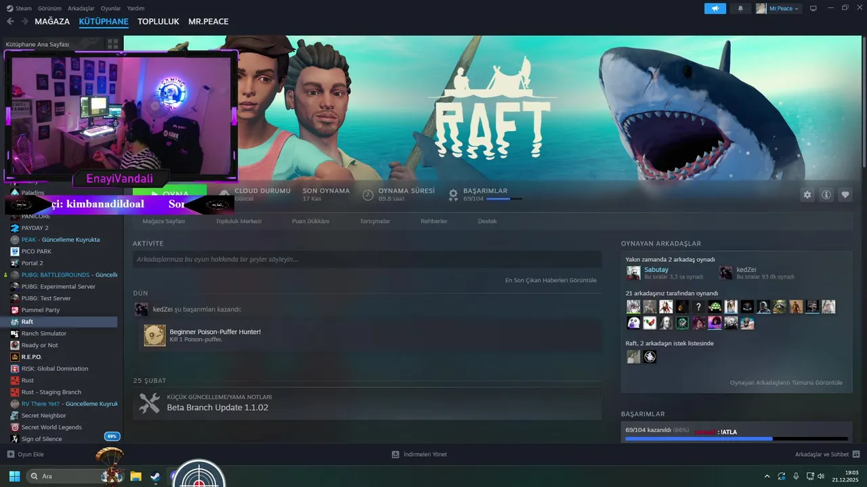
Task: Click the question-mark friend avatar
Action: click(x=698, y=306)
